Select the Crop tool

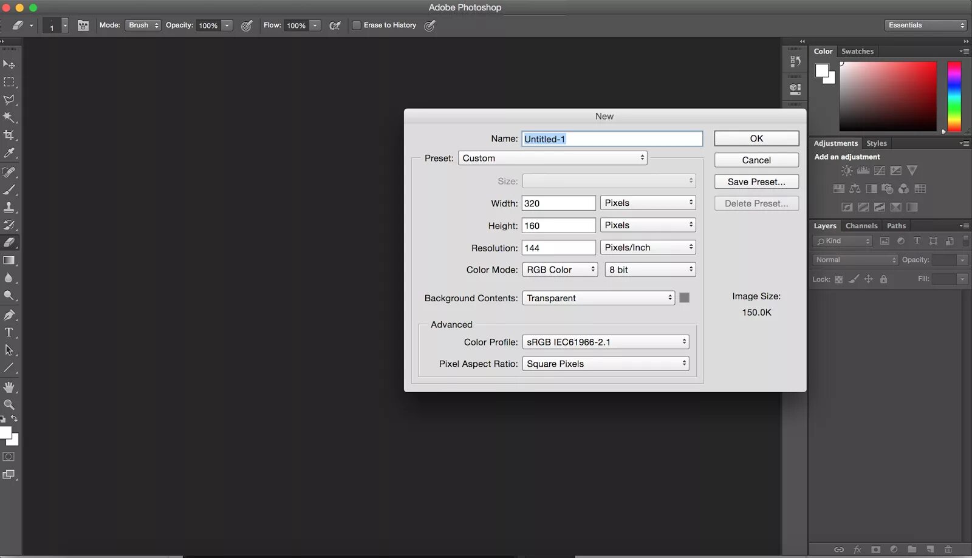[9, 135]
